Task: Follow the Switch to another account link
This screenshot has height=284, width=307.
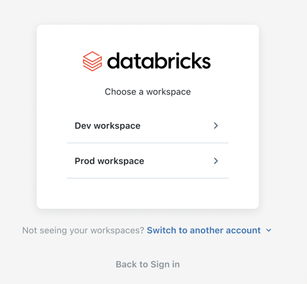Action: coord(204,231)
